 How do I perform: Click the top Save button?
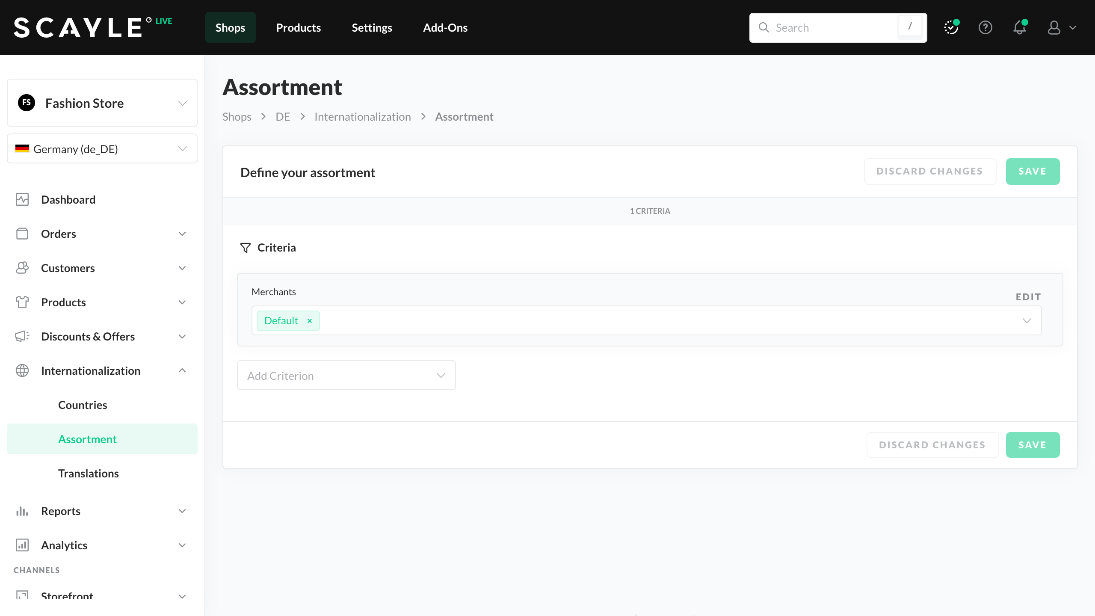click(x=1032, y=172)
